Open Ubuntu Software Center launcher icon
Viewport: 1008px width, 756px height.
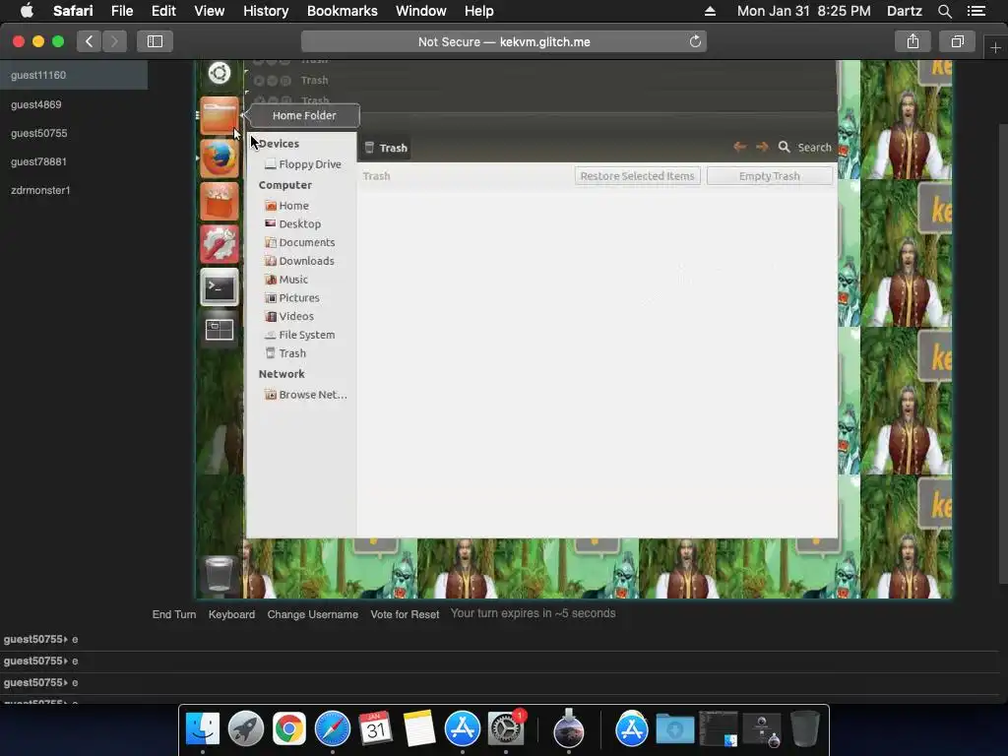[x=220, y=201]
